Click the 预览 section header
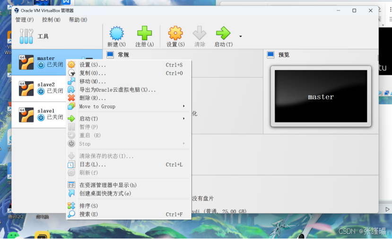The height and width of the screenshot is (239, 392). pos(284,55)
